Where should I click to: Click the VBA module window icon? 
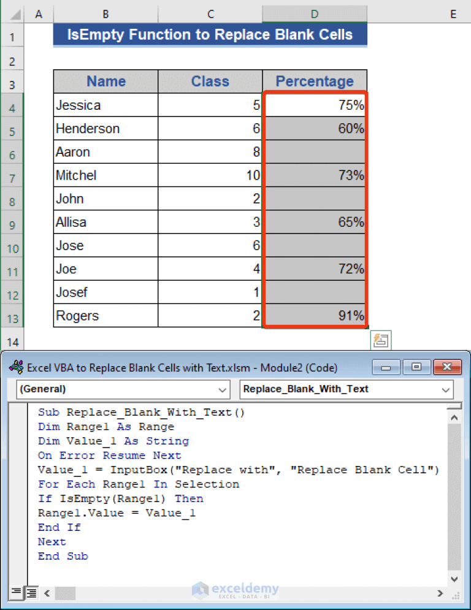[16, 367]
